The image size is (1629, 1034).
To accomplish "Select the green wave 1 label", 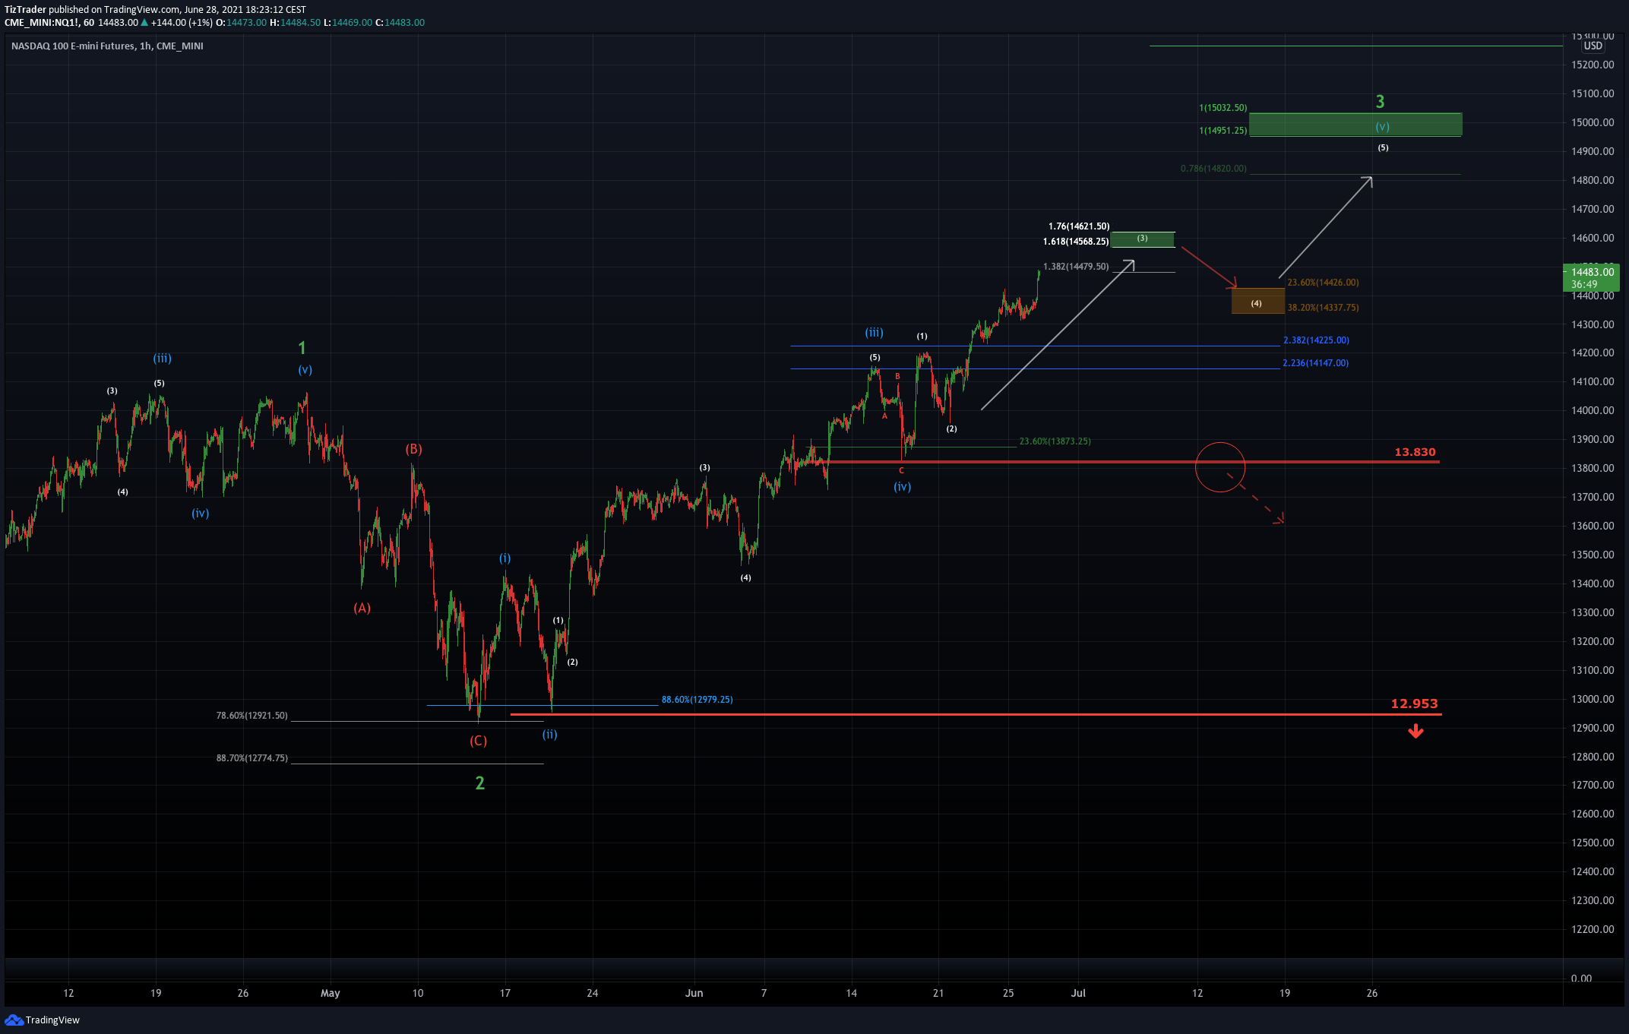I will 302,348.
